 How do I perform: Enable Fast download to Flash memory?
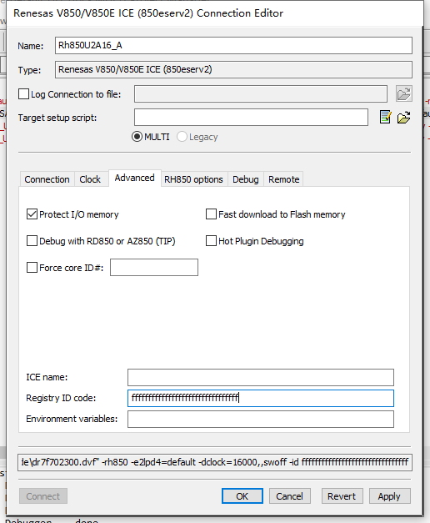pyautogui.click(x=211, y=214)
